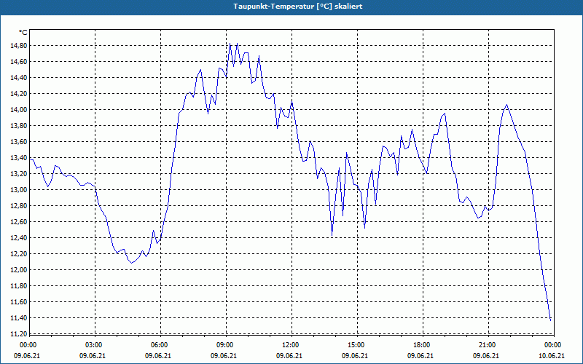Click the y-axis label '14,40'
Viewport: 583px width, 364px height.
point(19,78)
